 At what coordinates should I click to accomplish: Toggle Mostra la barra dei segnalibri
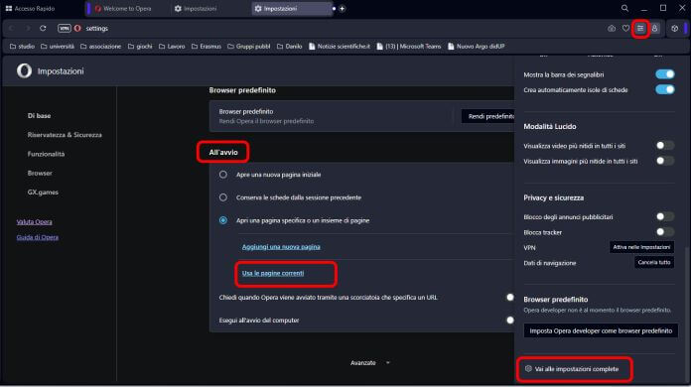point(664,74)
